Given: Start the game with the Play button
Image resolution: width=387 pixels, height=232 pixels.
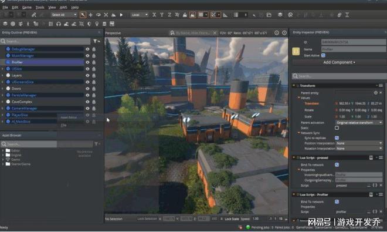Looking at the screenshot, I should (121, 15).
